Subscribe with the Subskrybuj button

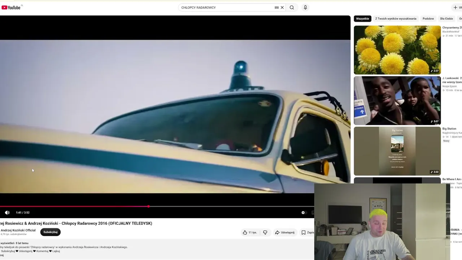(51, 232)
